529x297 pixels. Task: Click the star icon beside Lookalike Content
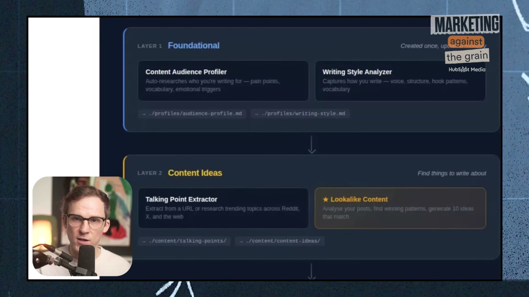pos(326,199)
